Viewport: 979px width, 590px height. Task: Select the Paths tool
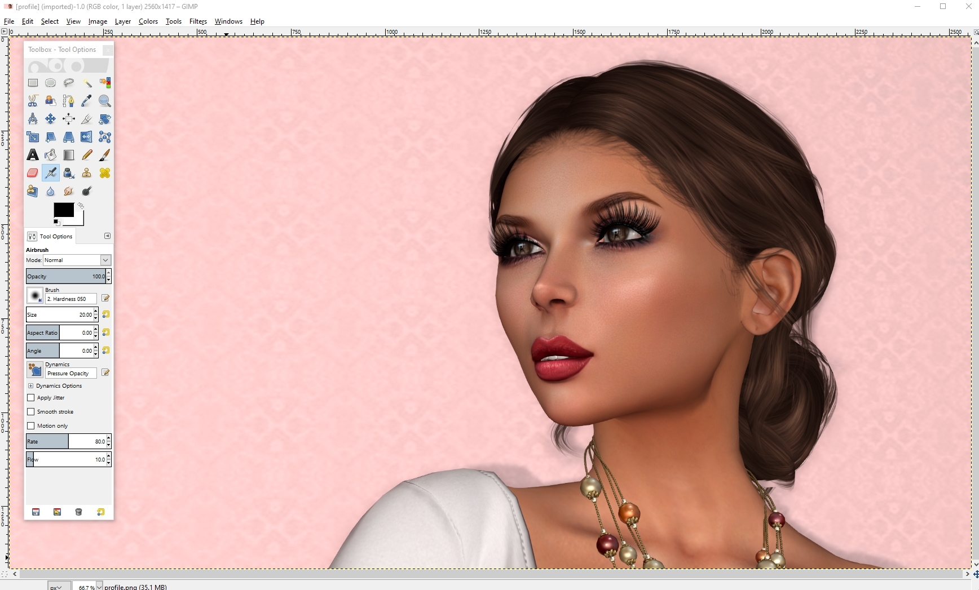point(69,101)
